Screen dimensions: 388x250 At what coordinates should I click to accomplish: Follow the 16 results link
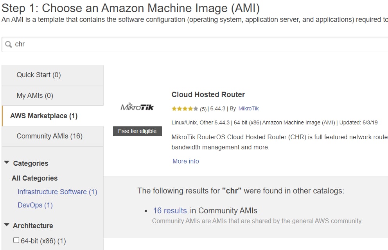(x=170, y=211)
